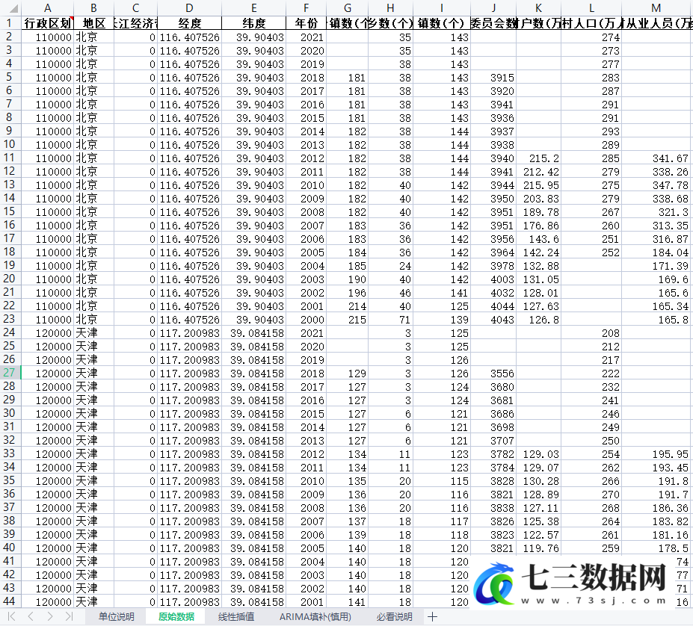This screenshot has width=693, height=626.
Task: Select column F header
Action: (306, 8)
